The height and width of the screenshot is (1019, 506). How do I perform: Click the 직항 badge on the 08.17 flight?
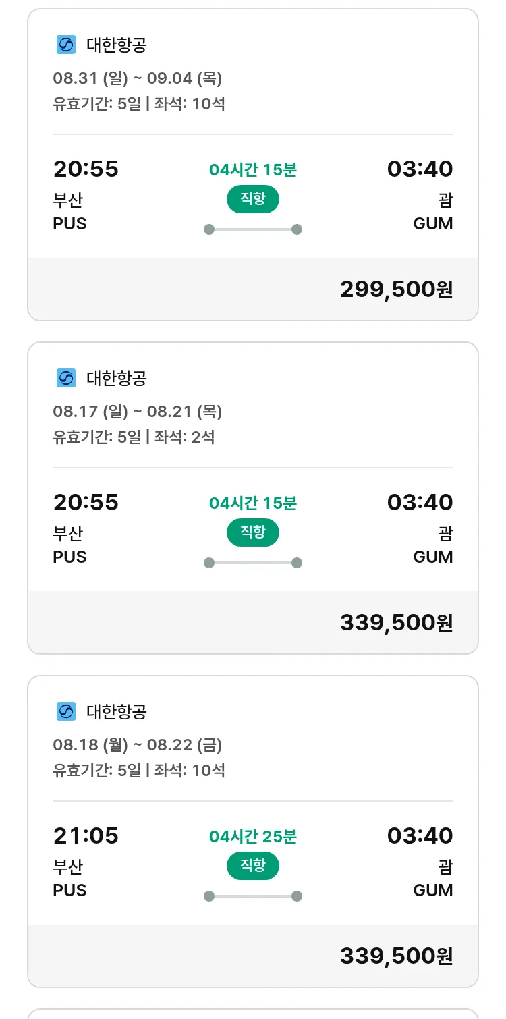pos(252,532)
